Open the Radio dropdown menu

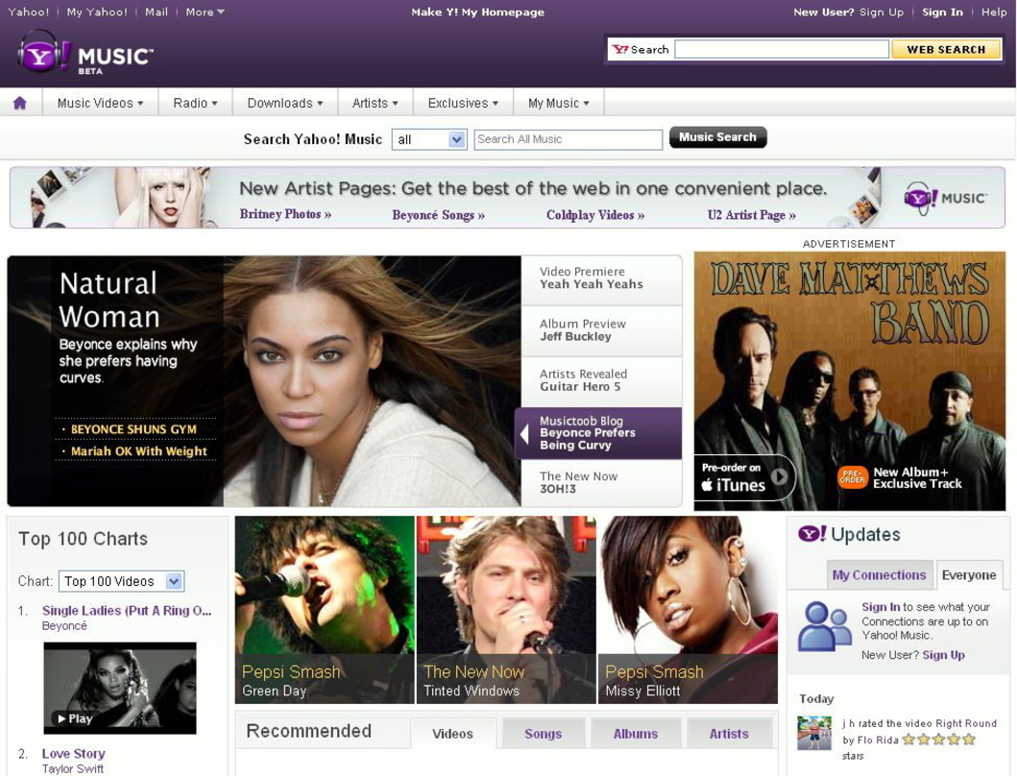pos(195,103)
